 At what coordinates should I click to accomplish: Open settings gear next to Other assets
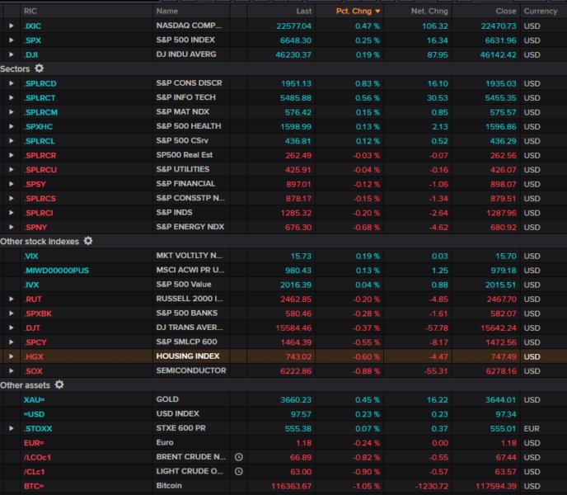point(59,384)
